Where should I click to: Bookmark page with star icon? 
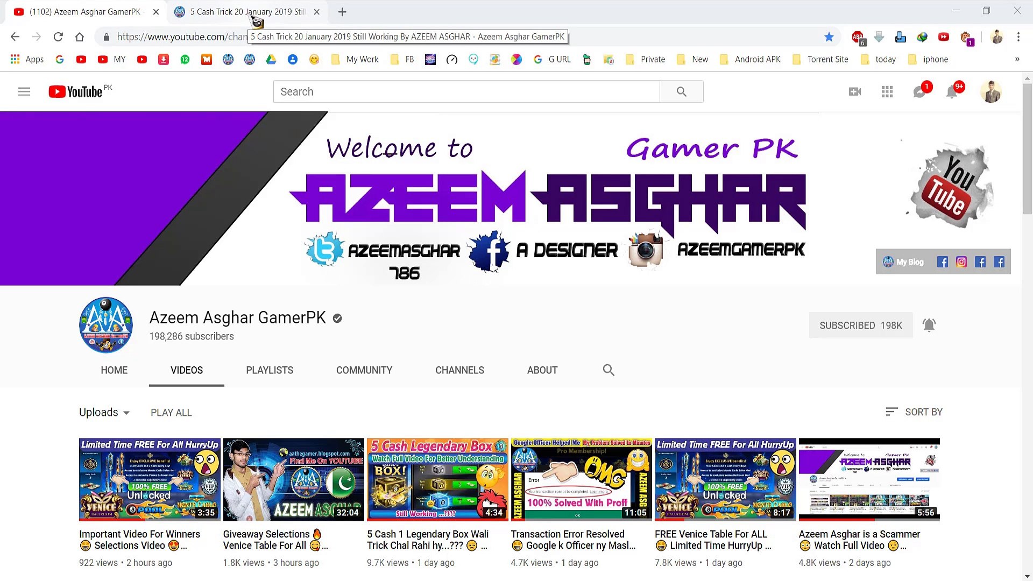coord(829,37)
